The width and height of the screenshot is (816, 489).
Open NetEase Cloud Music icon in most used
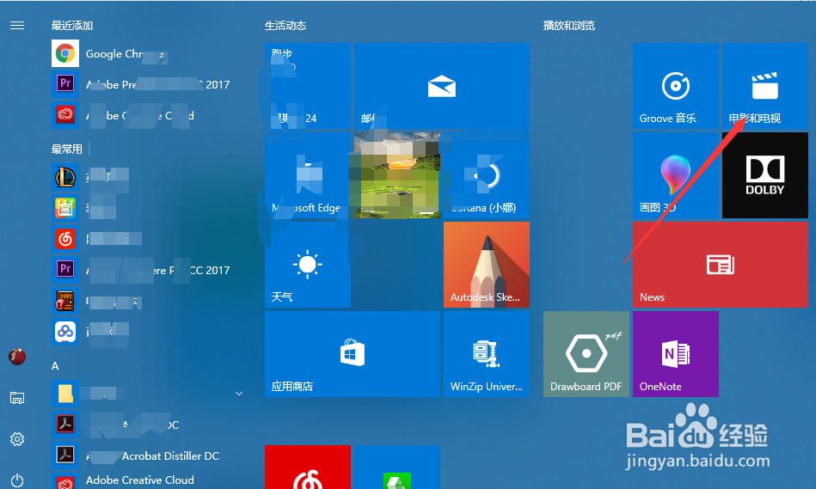(x=65, y=239)
